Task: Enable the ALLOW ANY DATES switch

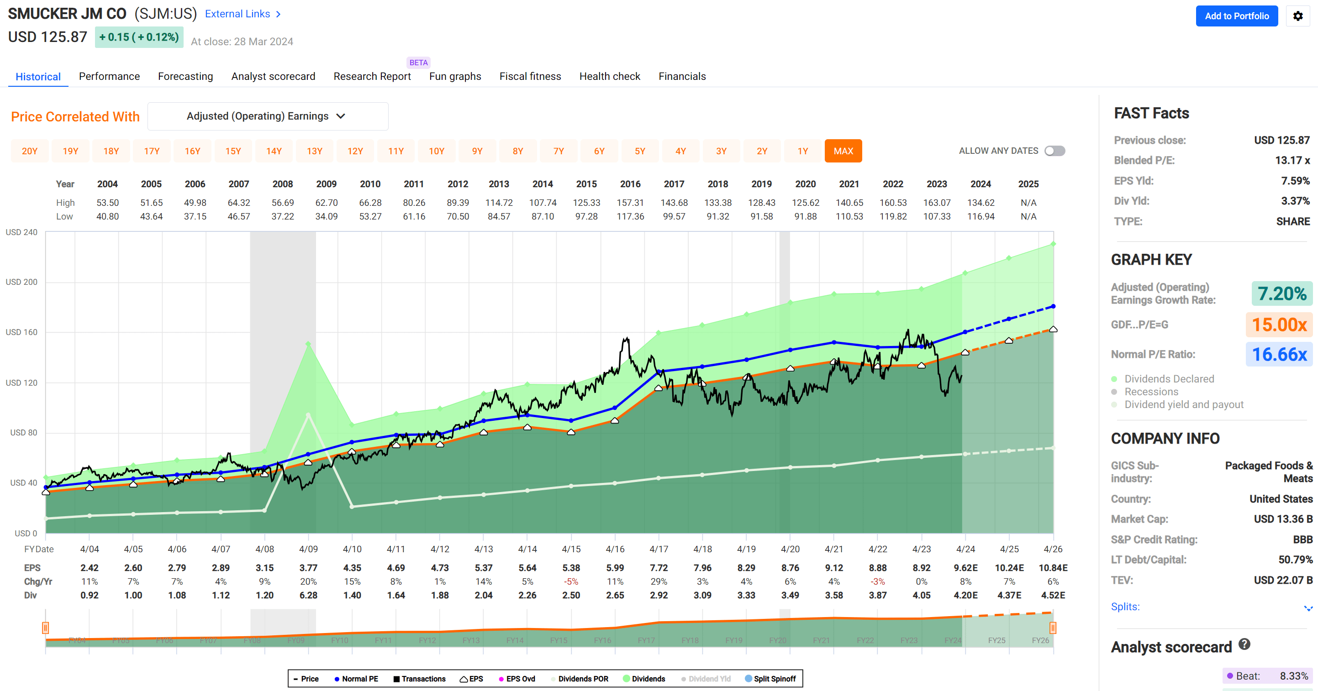Action: 1054,150
